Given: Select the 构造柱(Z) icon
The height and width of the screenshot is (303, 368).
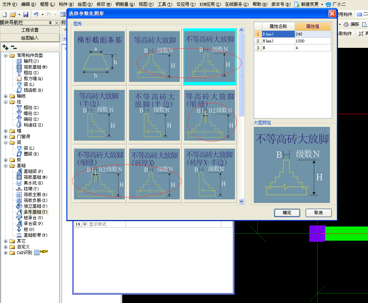Looking at the screenshot, I should (19, 125).
